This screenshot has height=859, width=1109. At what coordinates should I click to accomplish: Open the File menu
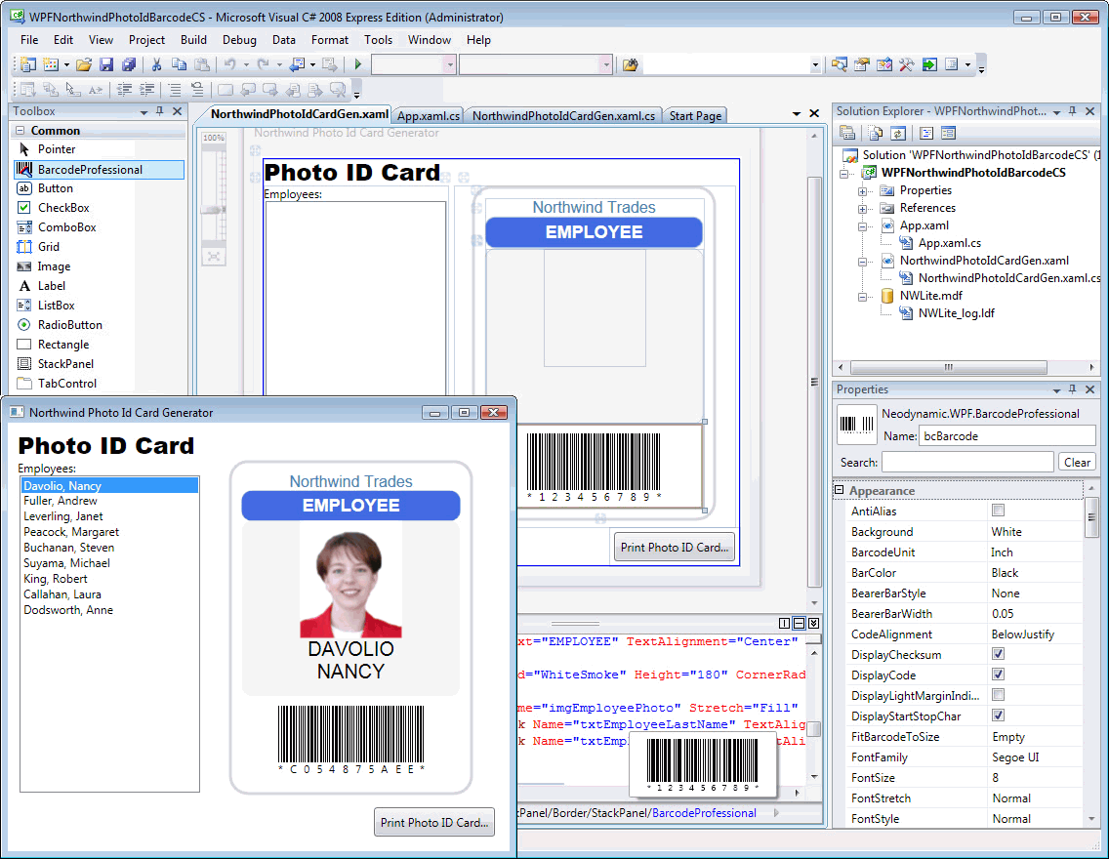coord(29,40)
